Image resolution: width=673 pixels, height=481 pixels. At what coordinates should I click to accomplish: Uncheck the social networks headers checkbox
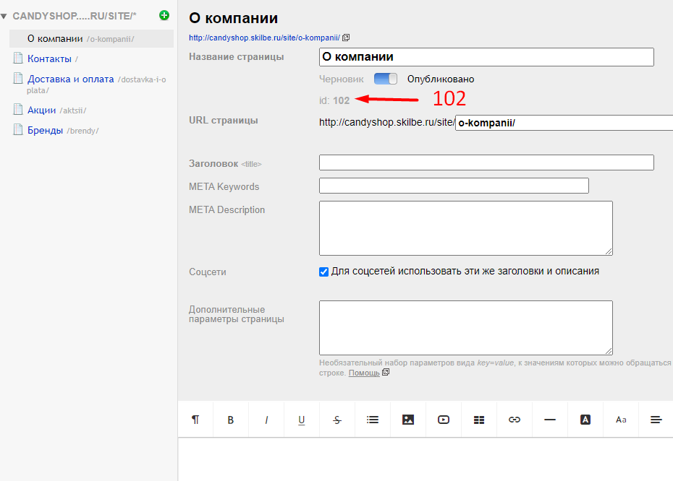tap(324, 272)
